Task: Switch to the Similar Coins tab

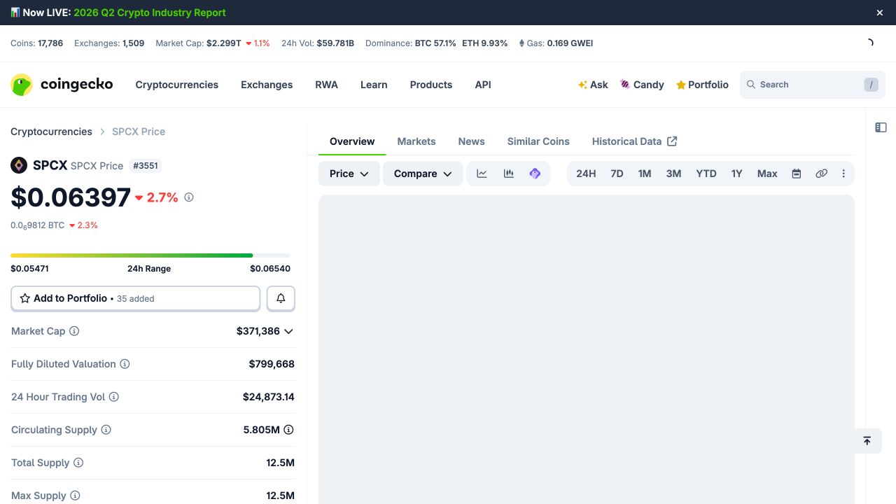Action: tap(538, 141)
